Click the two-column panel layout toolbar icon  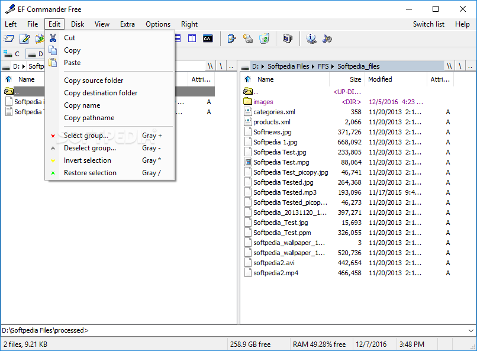coord(192,38)
